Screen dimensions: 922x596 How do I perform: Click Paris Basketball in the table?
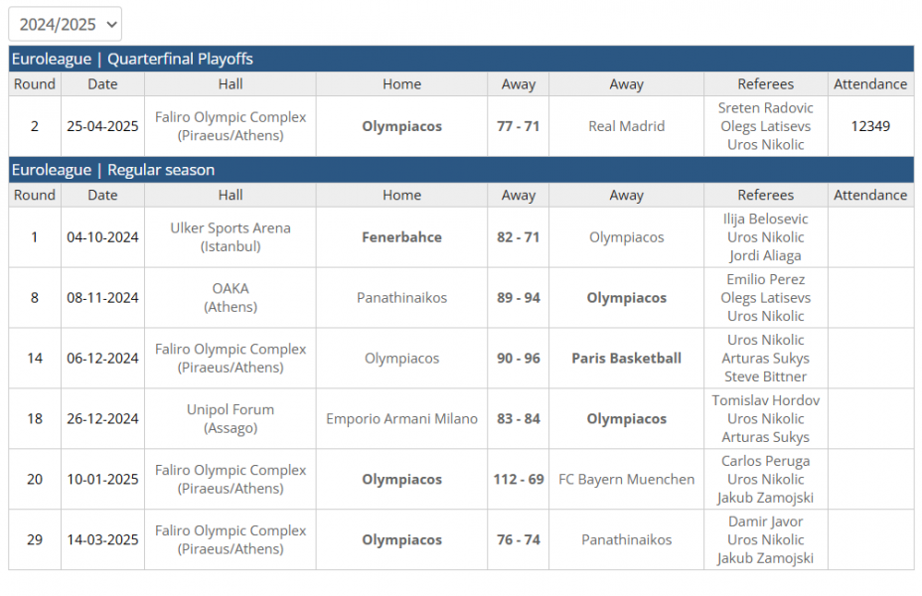[626, 359]
